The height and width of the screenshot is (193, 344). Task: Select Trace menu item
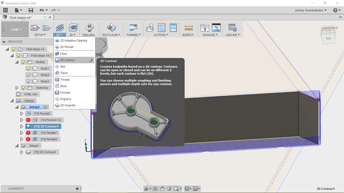coord(75,73)
